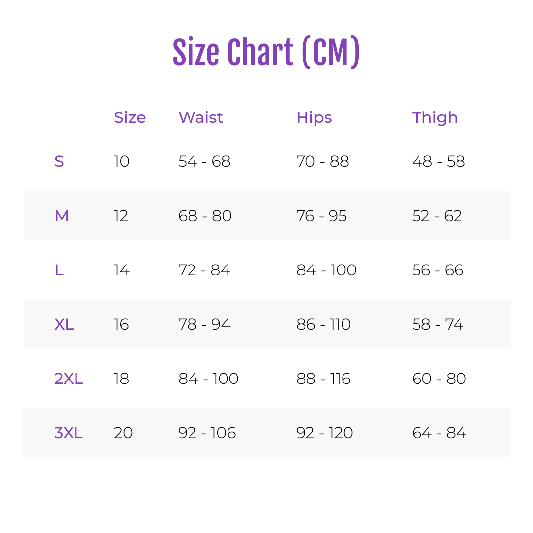Click waist value 78 - 94

coord(205,324)
